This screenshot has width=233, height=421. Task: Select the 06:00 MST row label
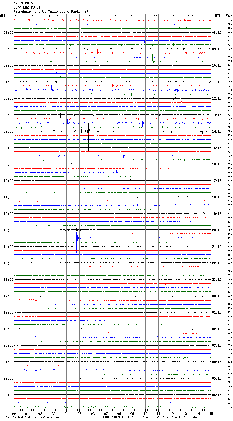[x=8, y=115]
